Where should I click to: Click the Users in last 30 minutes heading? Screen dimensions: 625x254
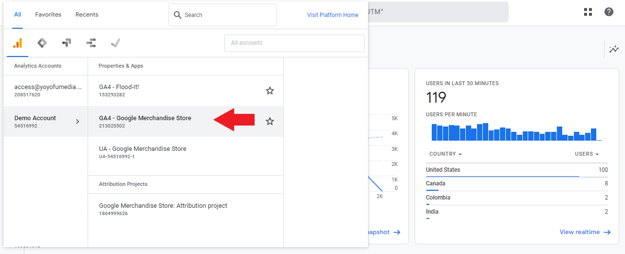point(462,83)
